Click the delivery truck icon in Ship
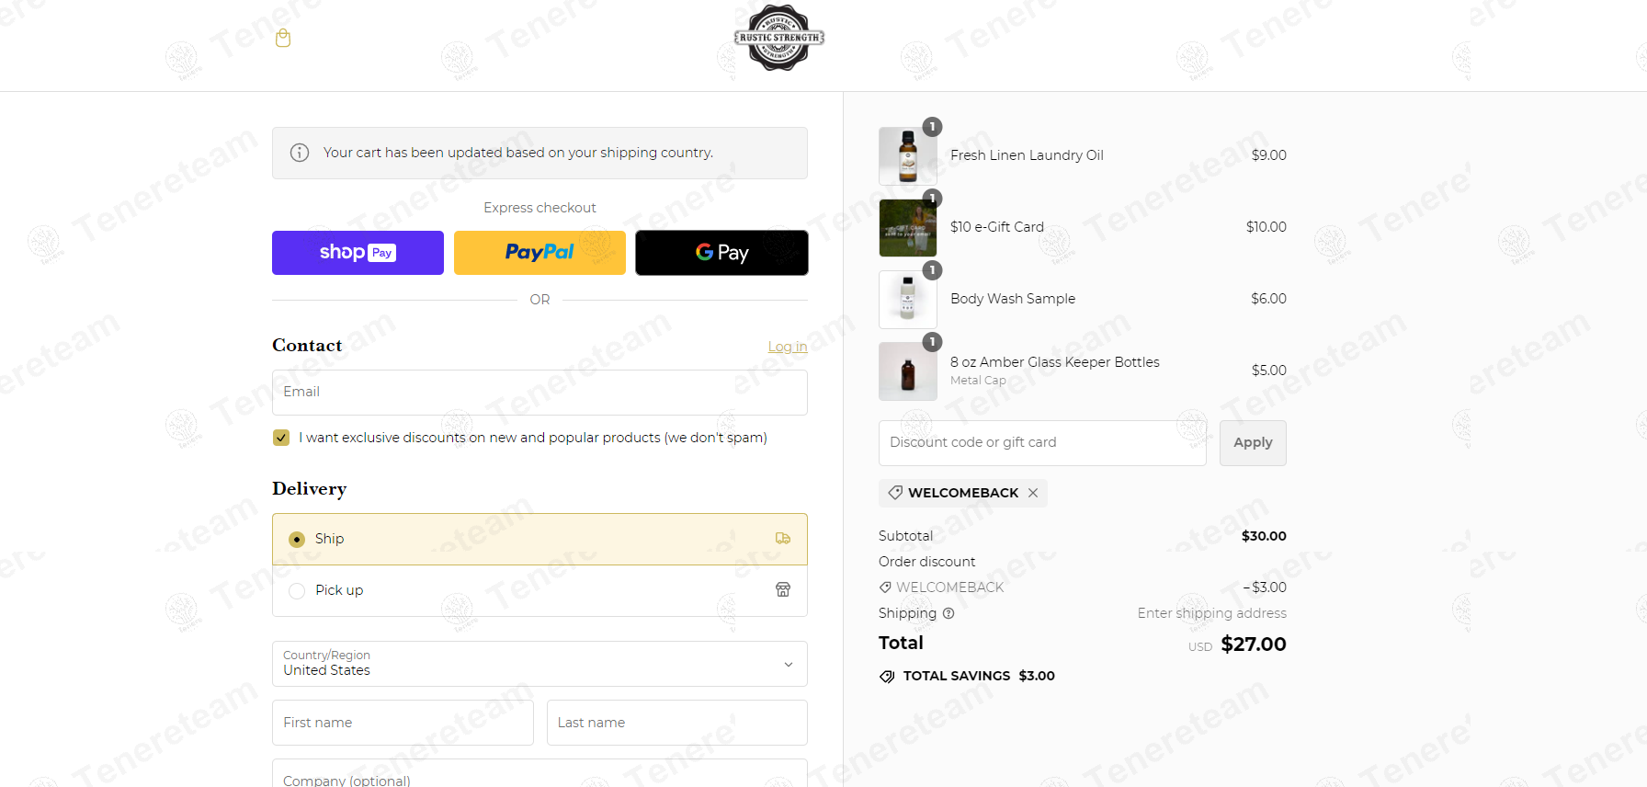The width and height of the screenshot is (1647, 787). pos(783,539)
